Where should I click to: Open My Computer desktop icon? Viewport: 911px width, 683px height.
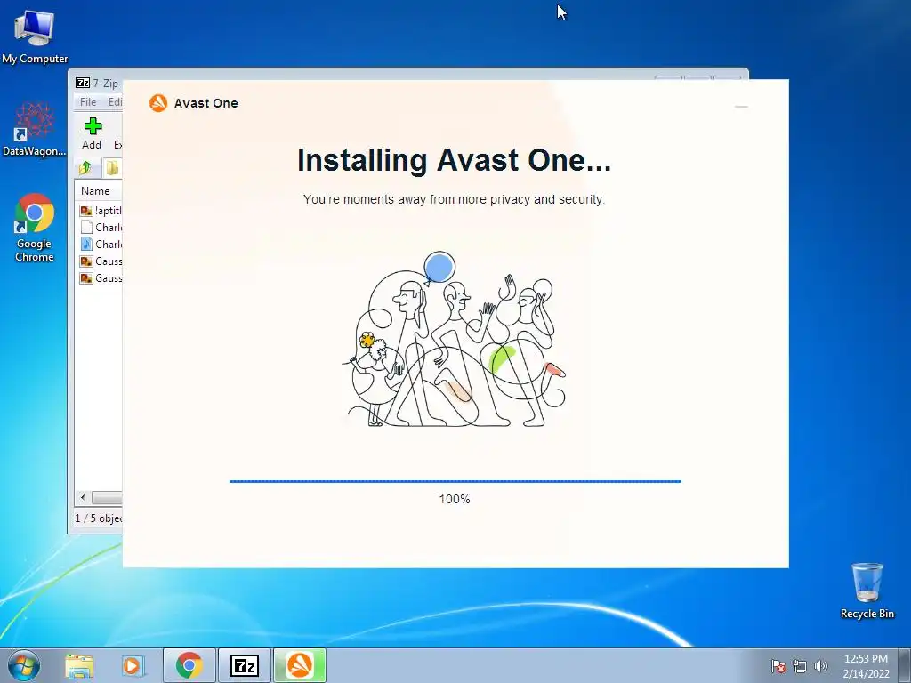(35, 36)
